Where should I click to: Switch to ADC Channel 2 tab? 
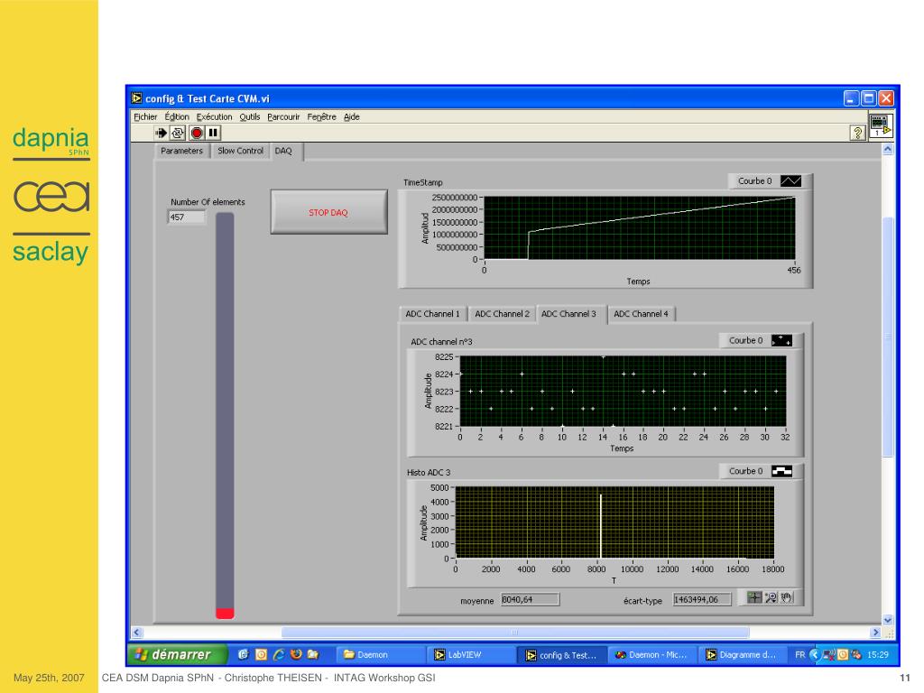[x=502, y=314]
